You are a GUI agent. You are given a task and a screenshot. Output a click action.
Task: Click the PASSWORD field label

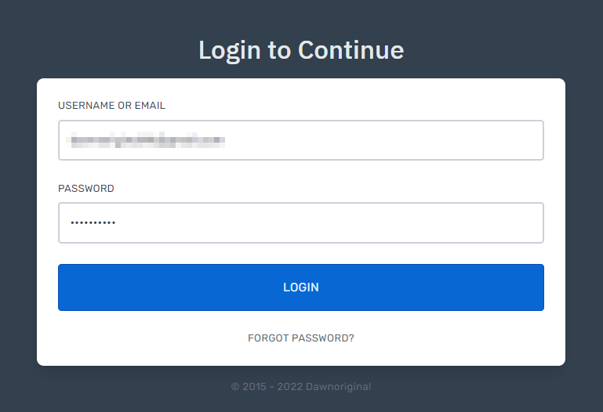[x=86, y=189]
